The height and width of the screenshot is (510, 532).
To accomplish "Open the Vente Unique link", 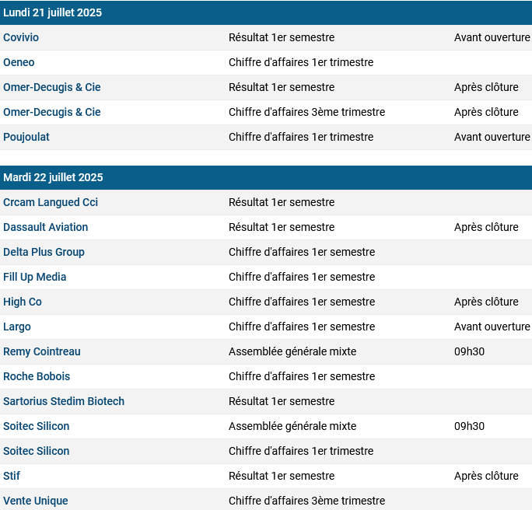I will (x=36, y=501).
